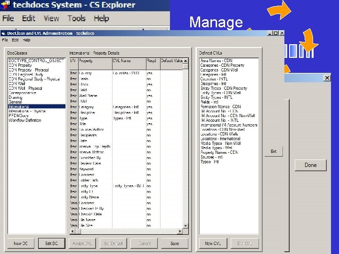Close the background dialog with X

[x=327, y=78]
